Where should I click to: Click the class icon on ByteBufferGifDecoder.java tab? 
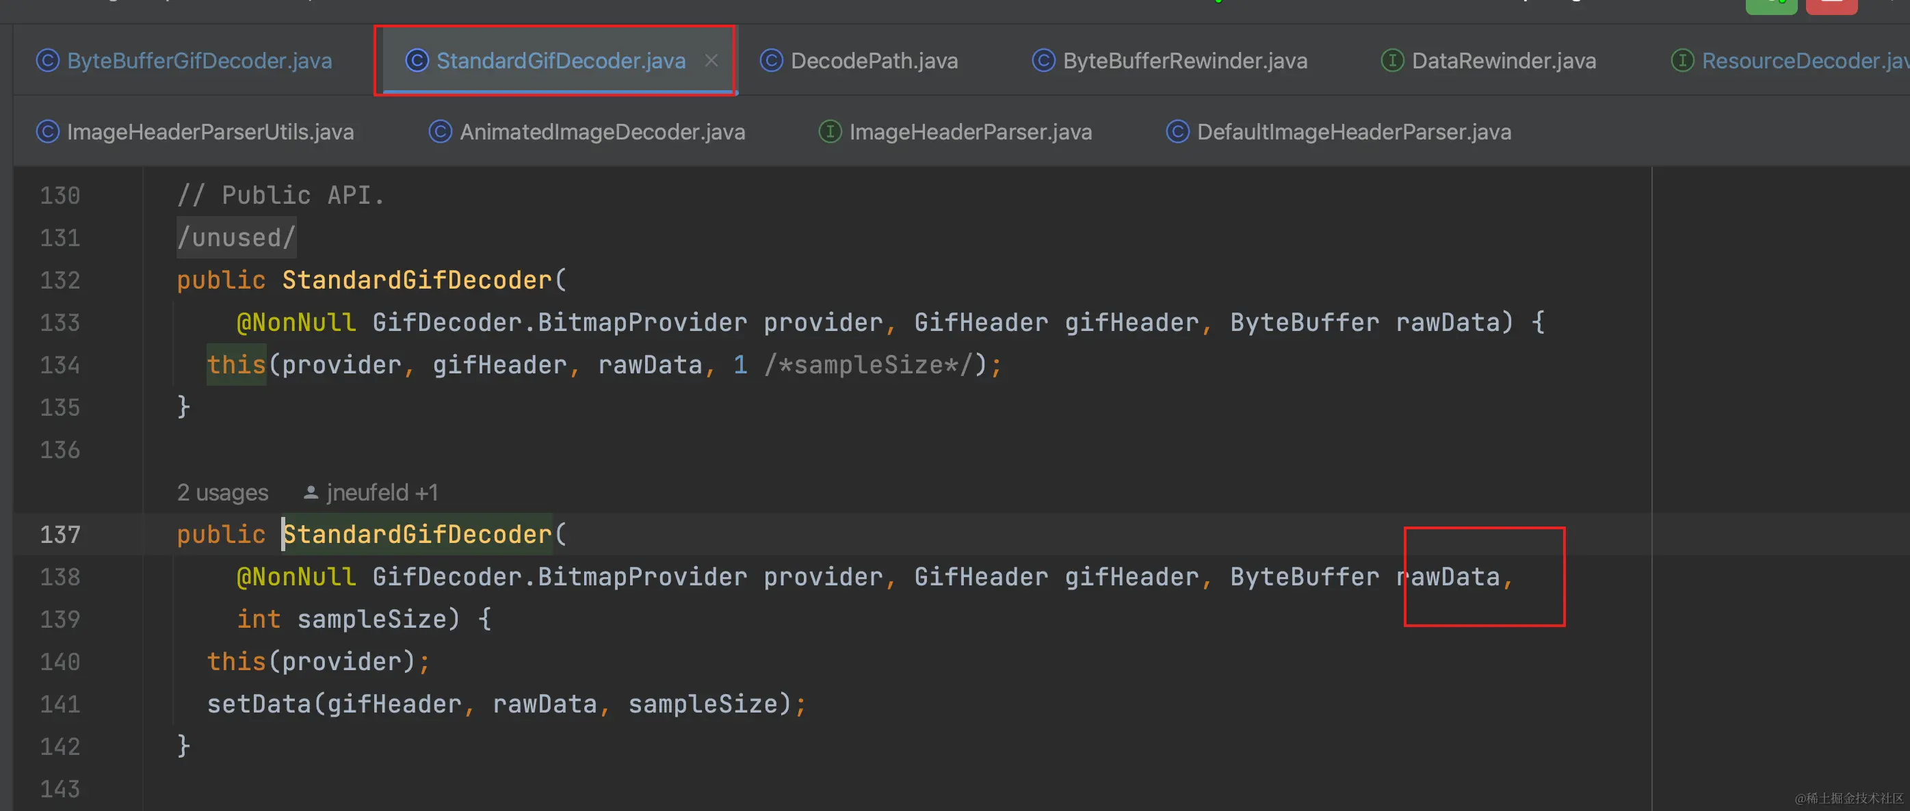point(47,61)
